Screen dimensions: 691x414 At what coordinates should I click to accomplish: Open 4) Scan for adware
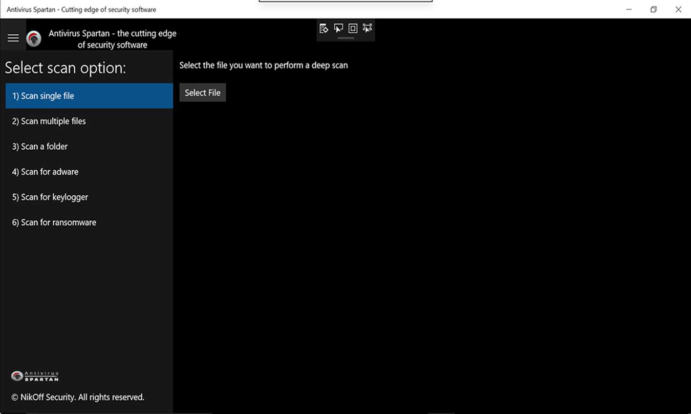[89, 172]
